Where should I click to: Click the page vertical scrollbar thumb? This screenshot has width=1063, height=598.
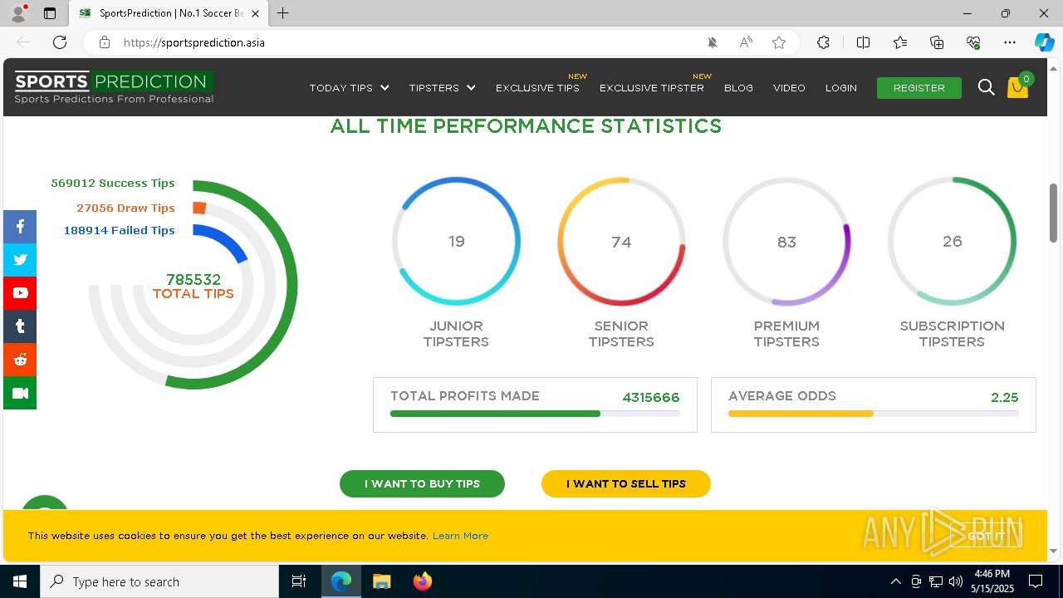tap(1053, 213)
